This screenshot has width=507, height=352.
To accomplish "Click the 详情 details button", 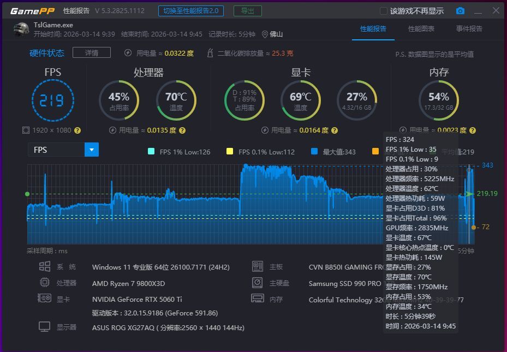I will coord(92,52).
